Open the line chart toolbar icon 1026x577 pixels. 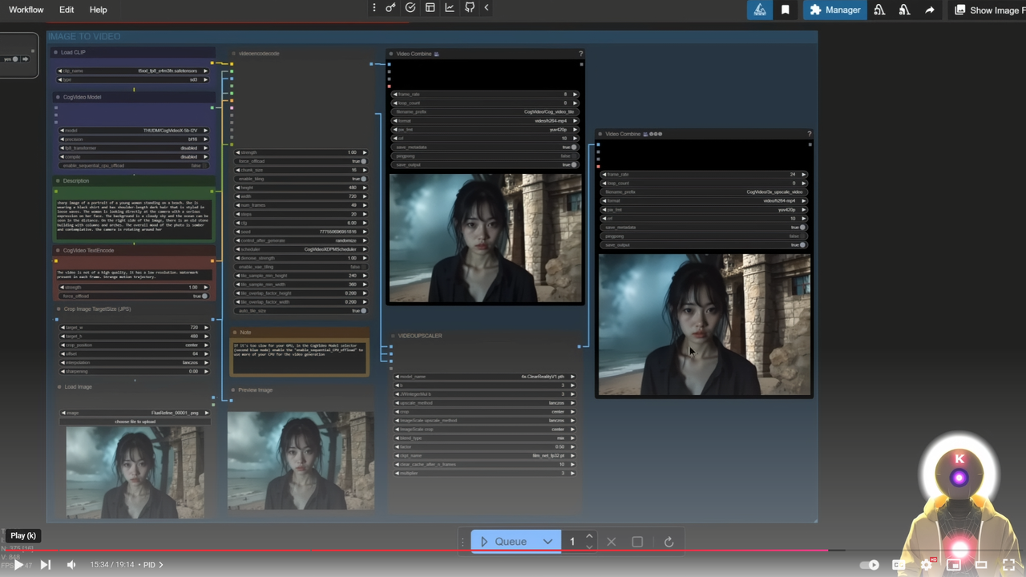(450, 8)
